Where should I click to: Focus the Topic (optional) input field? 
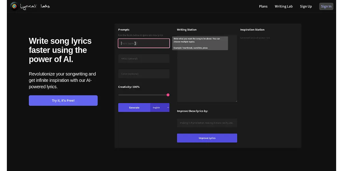tap(144, 43)
